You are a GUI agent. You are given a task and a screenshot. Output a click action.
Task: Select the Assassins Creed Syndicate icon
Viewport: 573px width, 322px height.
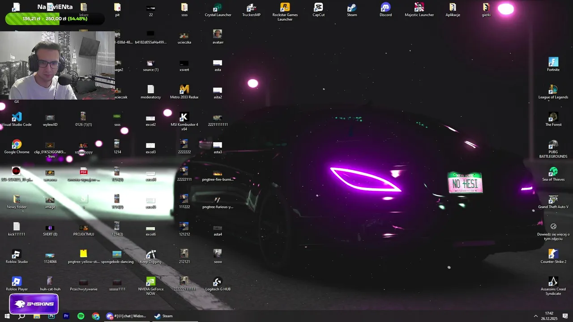pos(553,286)
